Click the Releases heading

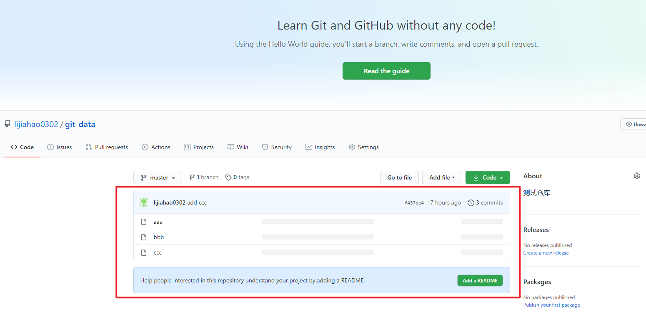(x=536, y=230)
